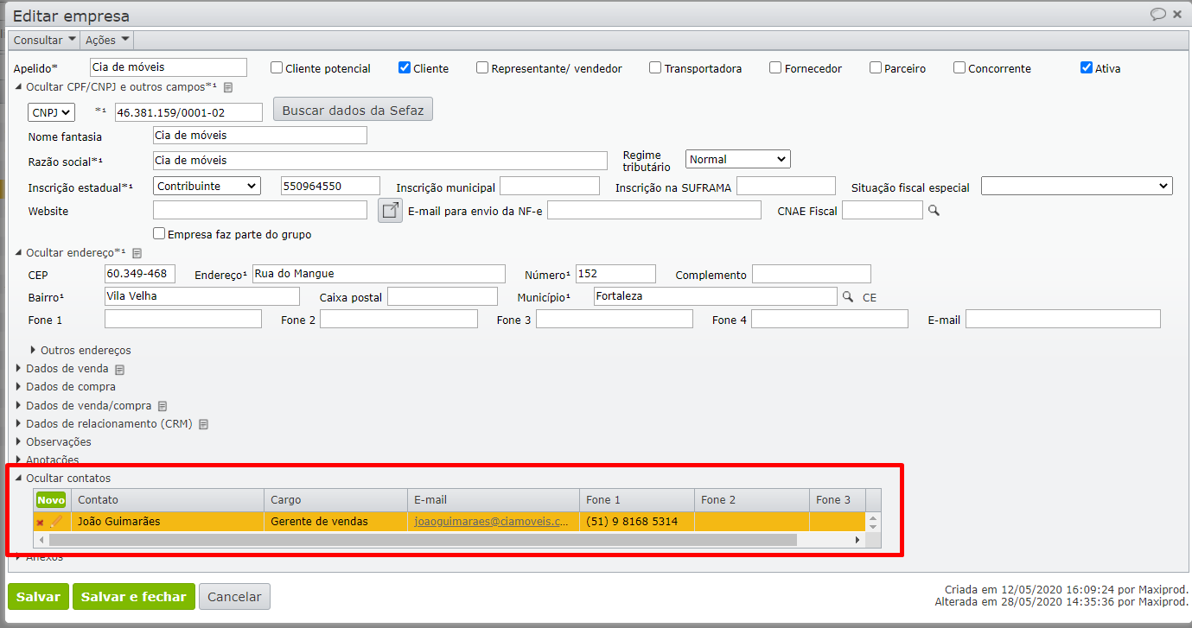Check Empresa faz parte do grupo
Image resolution: width=1192 pixels, height=628 pixels.
[x=159, y=233]
